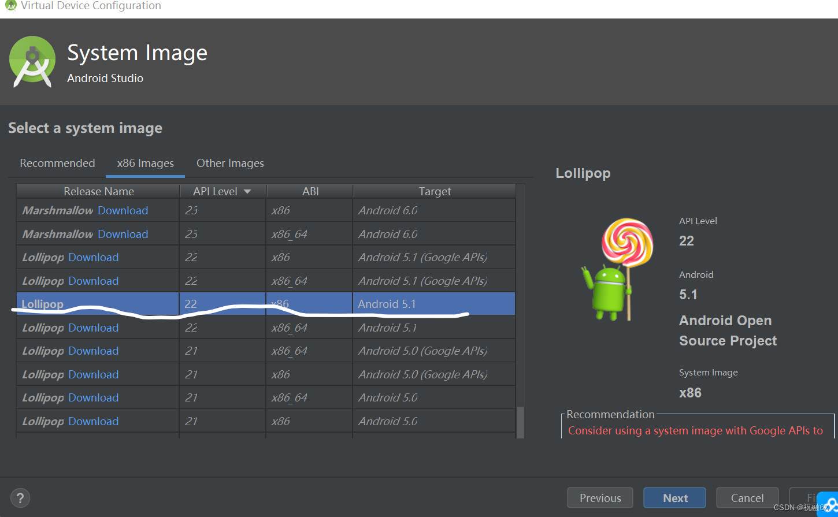Click the Previous button
This screenshot has height=517, width=838.
[x=600, y=498]
